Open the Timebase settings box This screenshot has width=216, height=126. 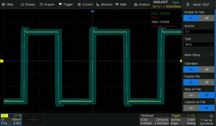pos(155,120)
